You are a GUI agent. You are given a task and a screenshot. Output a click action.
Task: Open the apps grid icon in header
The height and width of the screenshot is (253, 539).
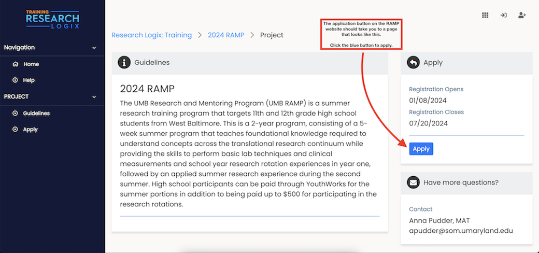(x=485, y=15)
